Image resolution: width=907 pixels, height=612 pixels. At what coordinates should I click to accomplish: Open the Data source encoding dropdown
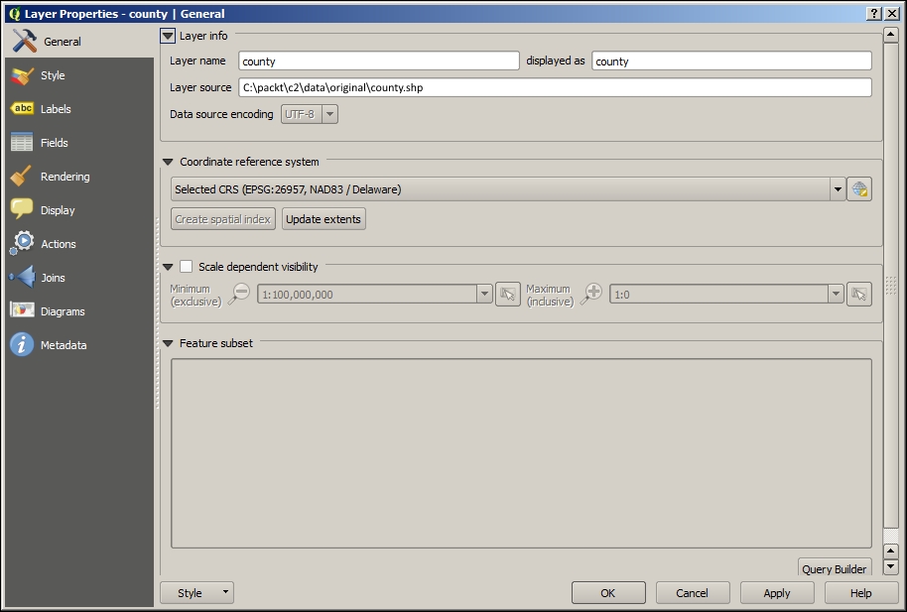click(x=327, y=113)
